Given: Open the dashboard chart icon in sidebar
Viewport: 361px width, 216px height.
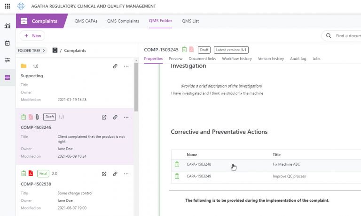Looking at the screenshot, I should [7, 26].
